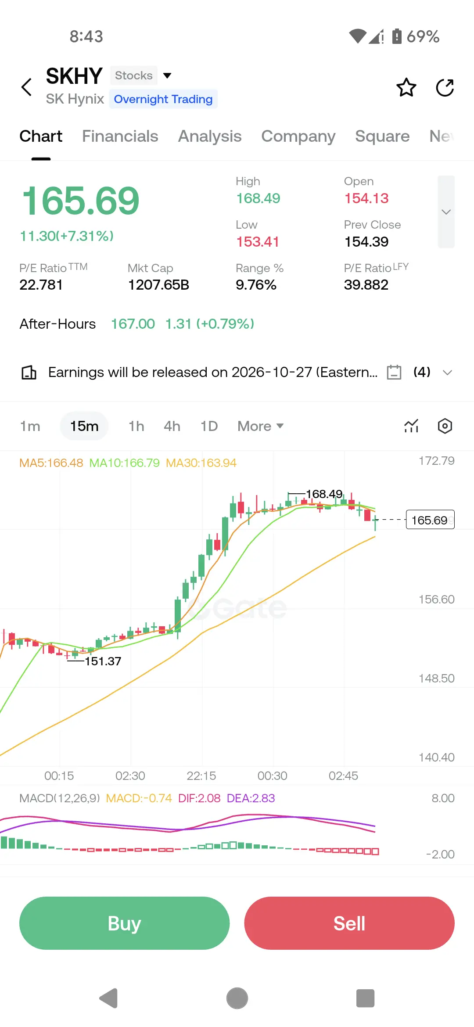Tap the P/E Ratio LFY value 39.882
The height and width of the screenshot is (1027, 474).
click(x=366, y=285)
